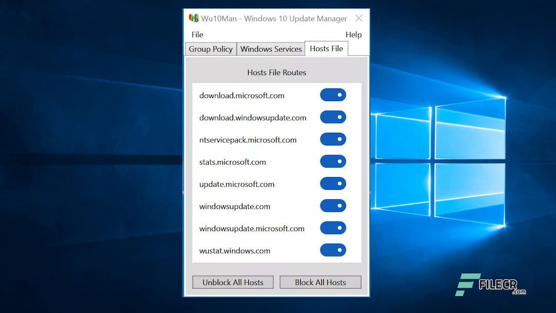Open the Help menu
556x313 pixels.
tap(354, 34)
